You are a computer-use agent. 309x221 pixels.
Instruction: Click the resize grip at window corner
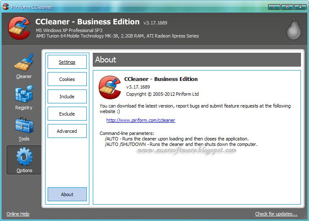click(305, 217)
